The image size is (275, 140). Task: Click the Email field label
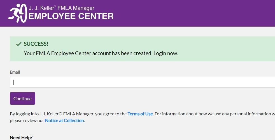click(x=15, y=72)
